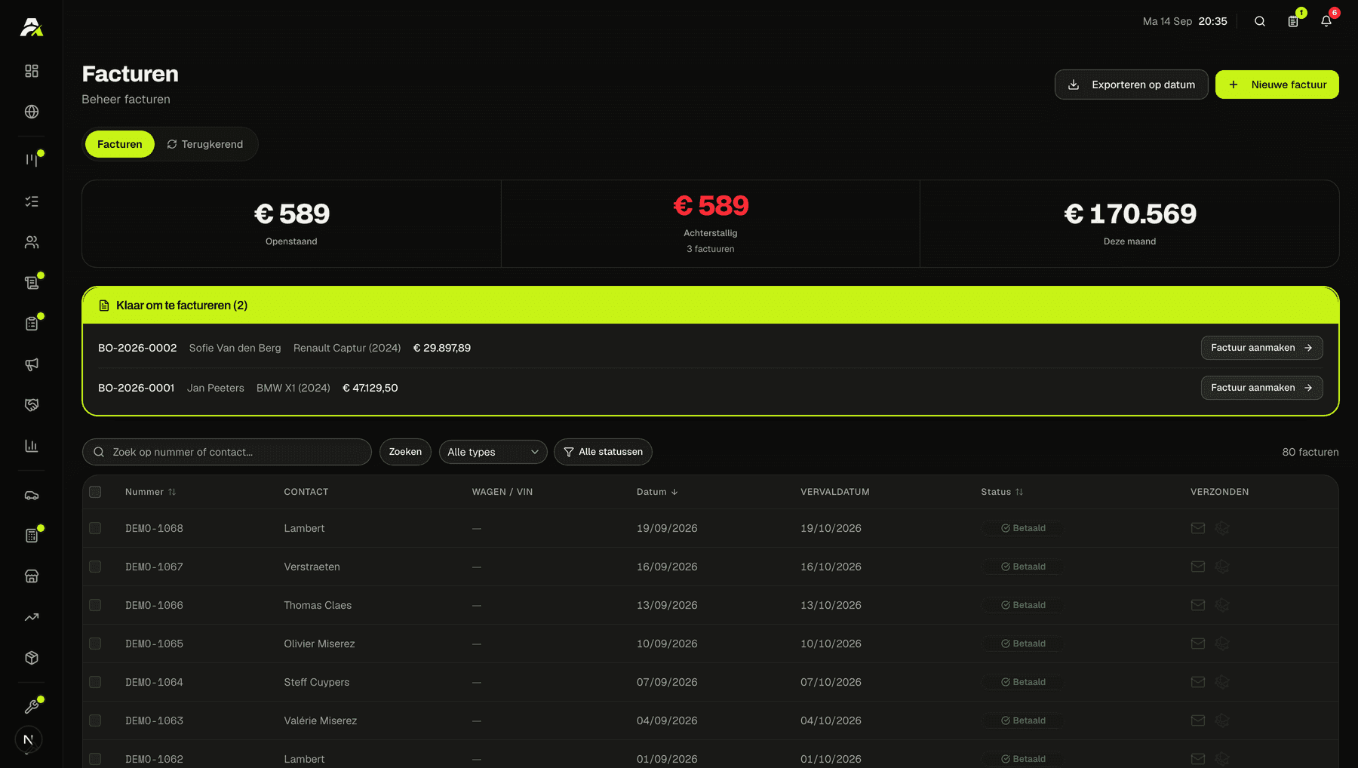Open the Alle statussen filter
The image size is (1358, 768).
(603, 452)
